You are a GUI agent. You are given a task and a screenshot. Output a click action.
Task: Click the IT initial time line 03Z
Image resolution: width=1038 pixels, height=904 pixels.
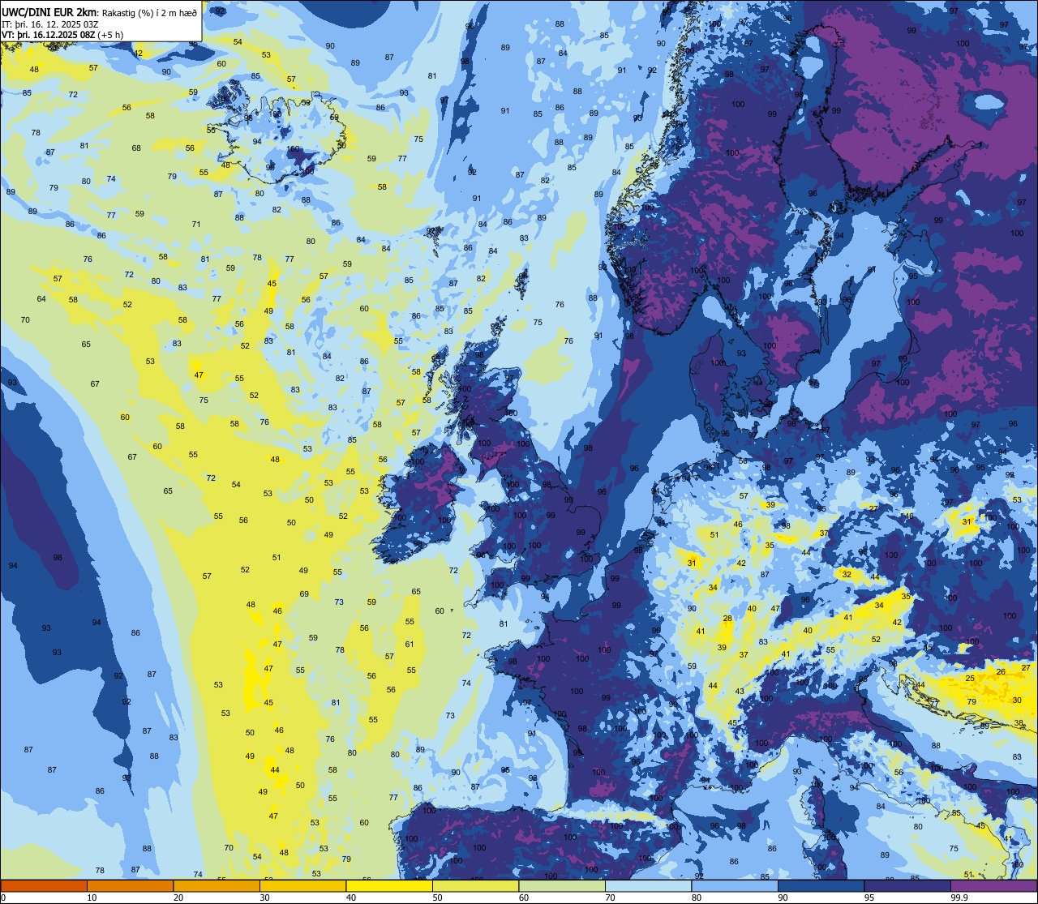[x=50, y=24]
